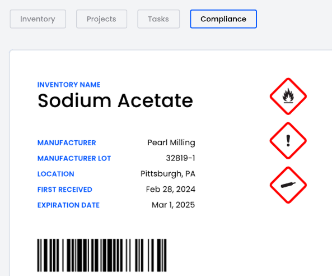
Task: Click the MANUFACTURER label
Action: (67, 143)
